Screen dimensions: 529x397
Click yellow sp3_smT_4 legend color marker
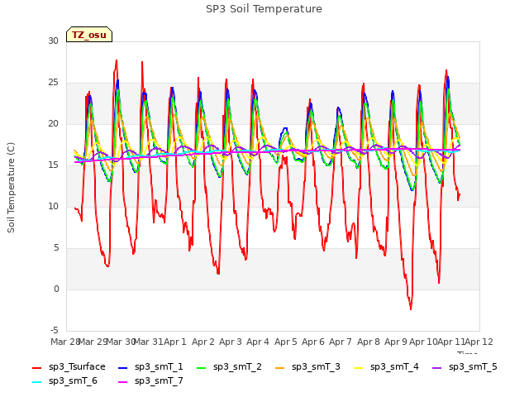[x=358, y=367]
